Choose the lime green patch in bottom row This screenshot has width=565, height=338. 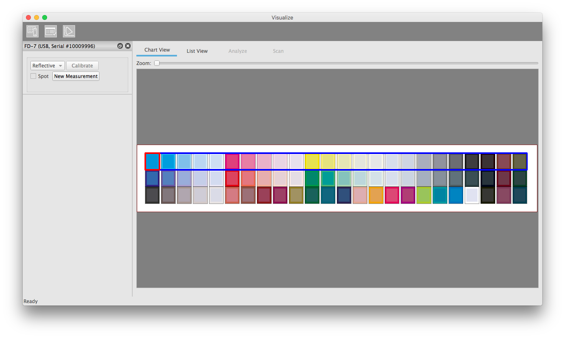click(x=424, y=195)
